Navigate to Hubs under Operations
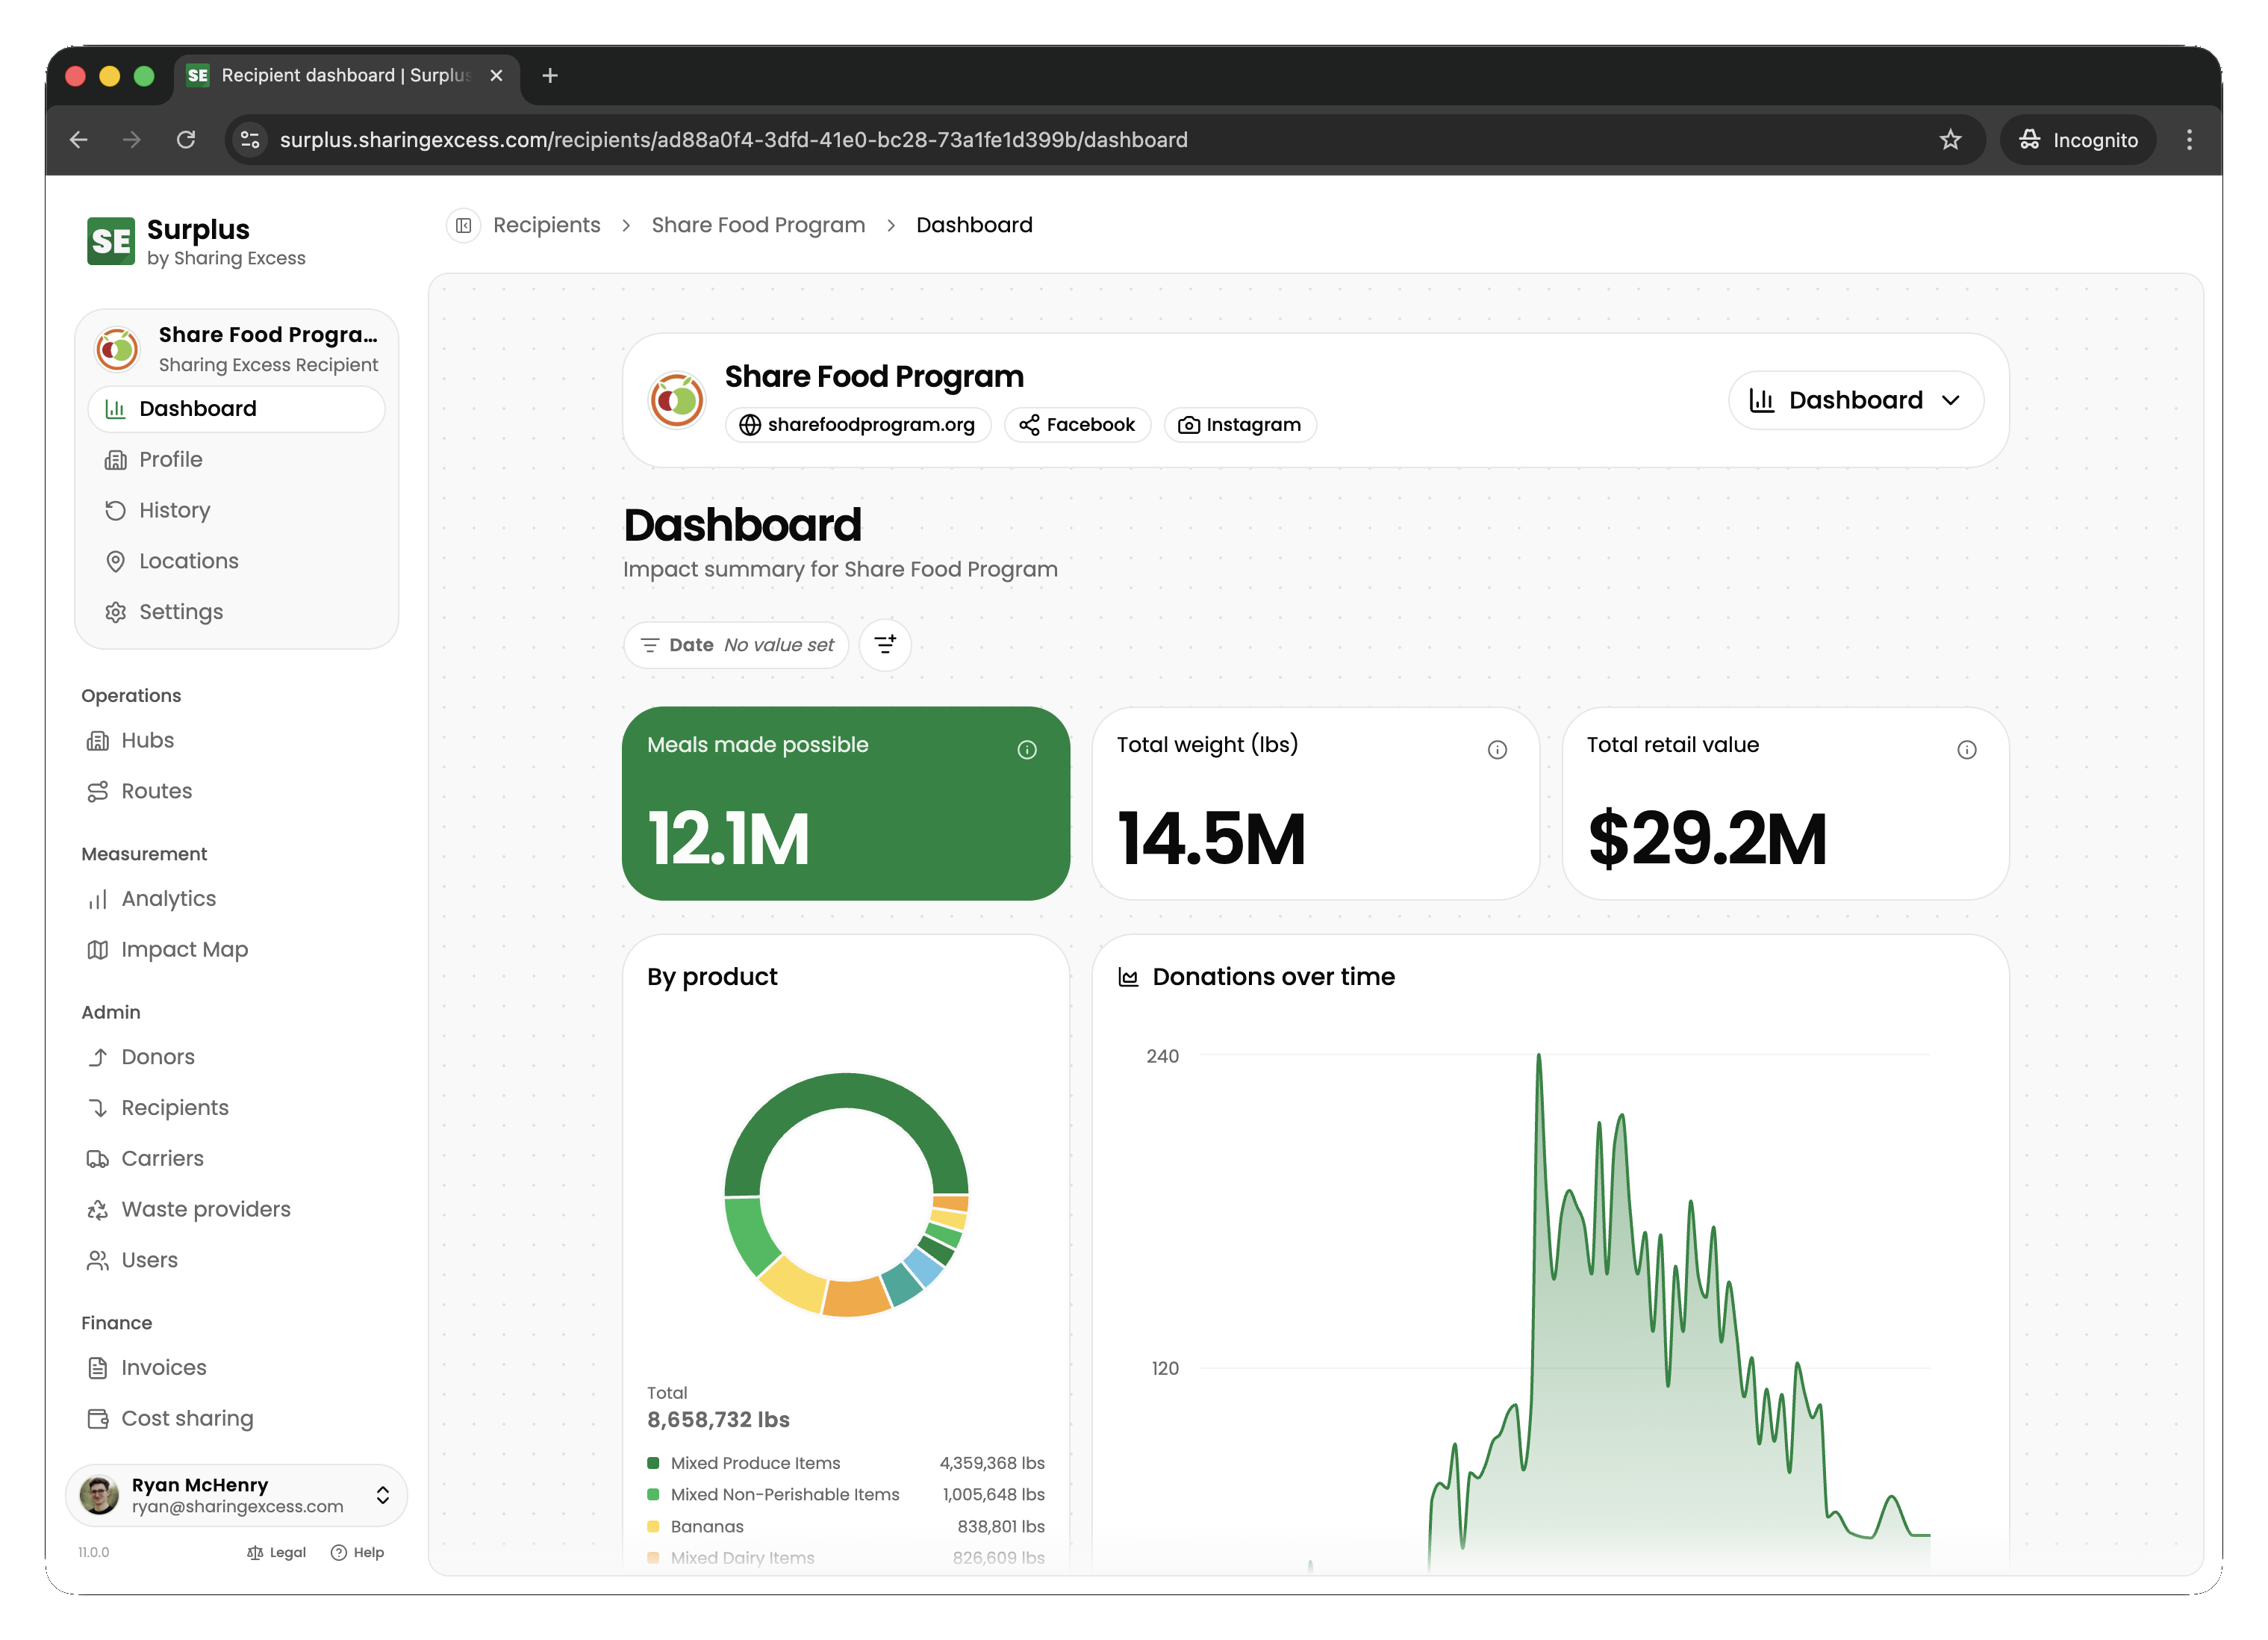Viewport: 2268px width, 1640px height. coord(147,740)
